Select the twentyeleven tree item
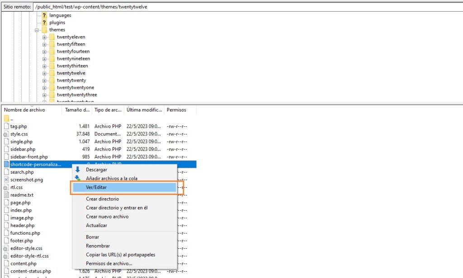The height and width of the screenshot is (278, 463). click(70, 37)
